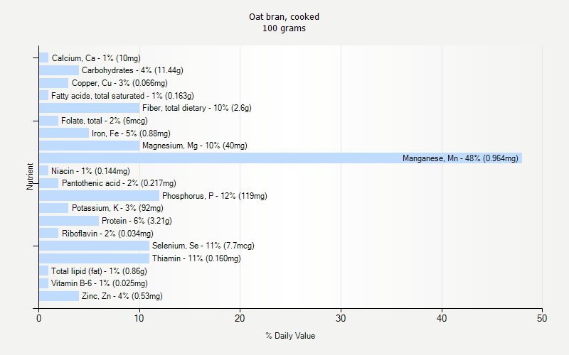Select the 'Iron, Fe - 5% (0.88mg)' label
569x355 pixels.
pyautogui.click(x=131, y=133)
